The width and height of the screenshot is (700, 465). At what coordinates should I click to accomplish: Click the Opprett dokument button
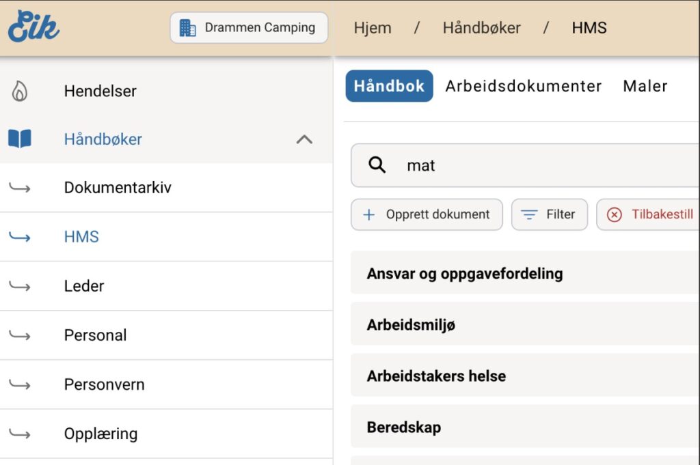pyautogui.click(x=427, y=214)
